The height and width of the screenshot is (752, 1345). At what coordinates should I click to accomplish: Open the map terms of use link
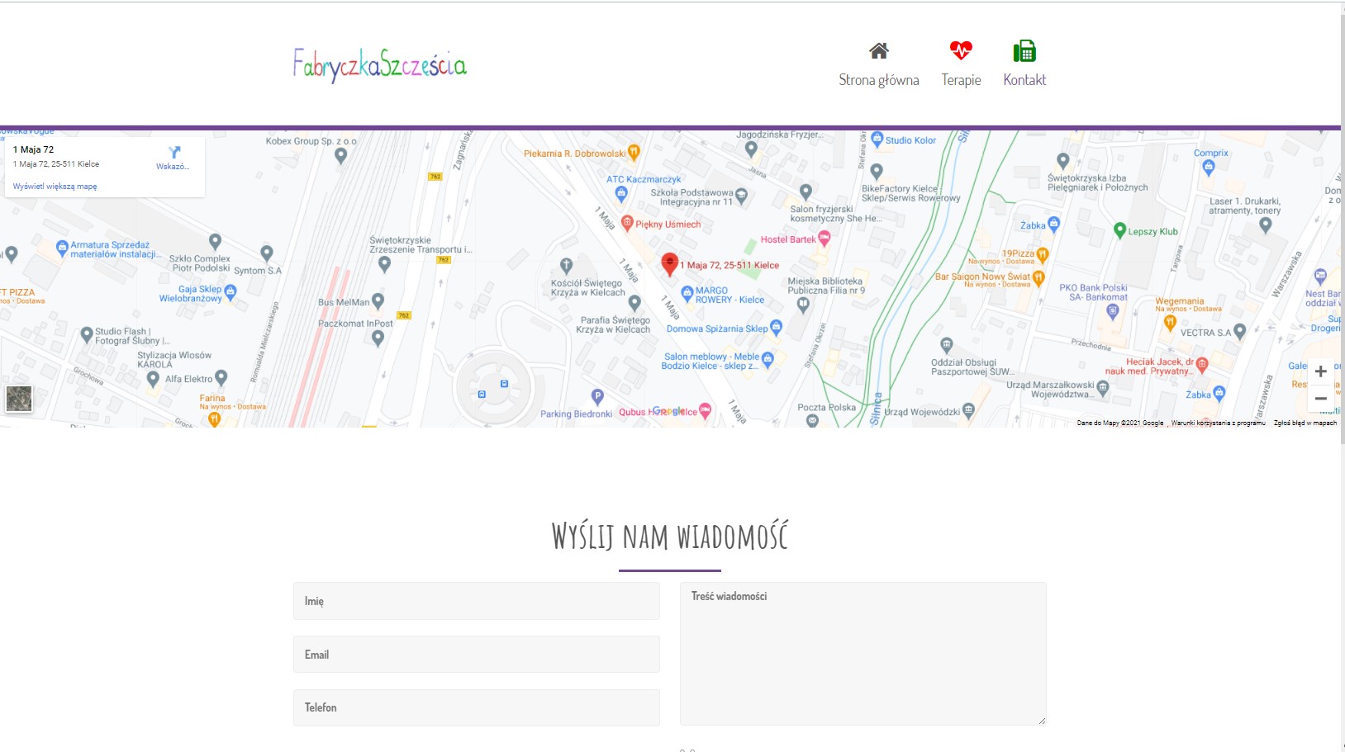[x=1217, y=423]
